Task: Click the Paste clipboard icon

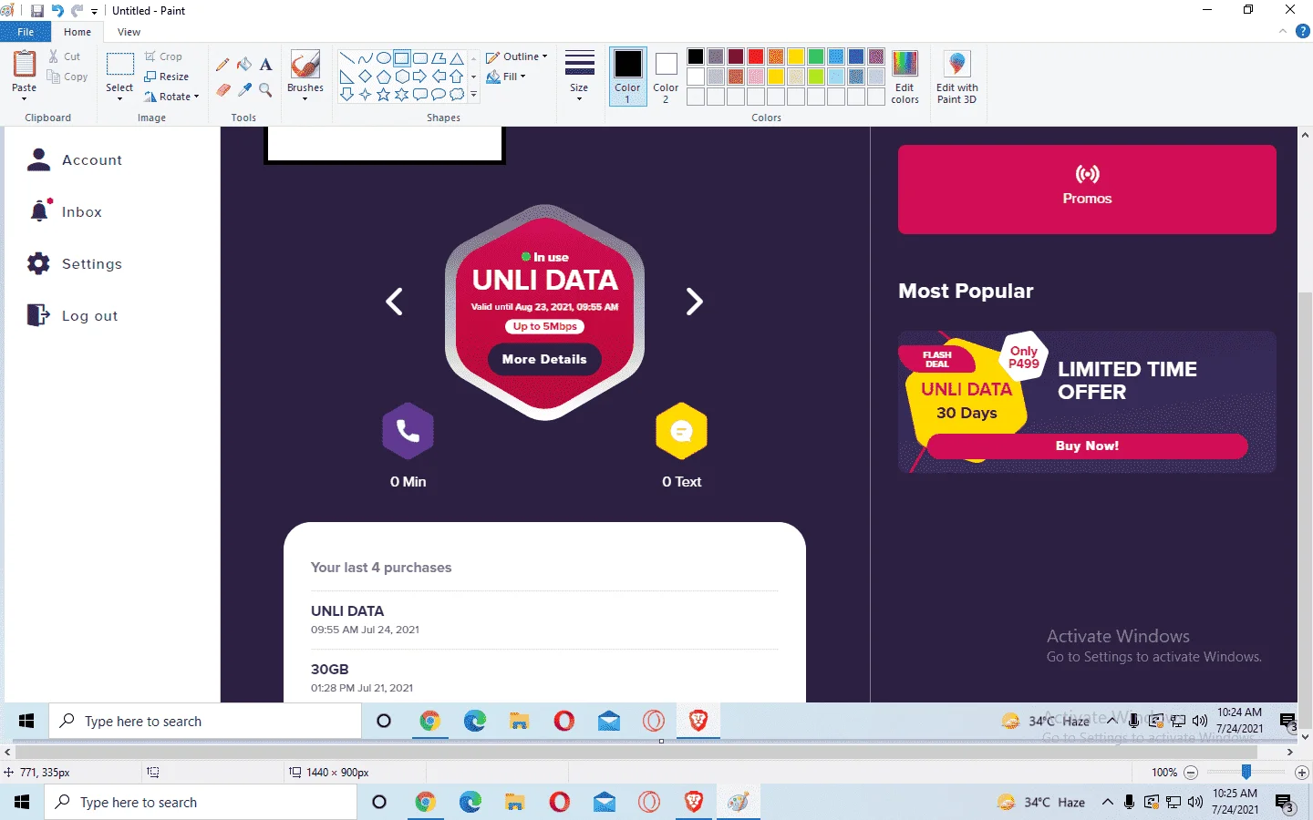Action: tap(24, 65)
